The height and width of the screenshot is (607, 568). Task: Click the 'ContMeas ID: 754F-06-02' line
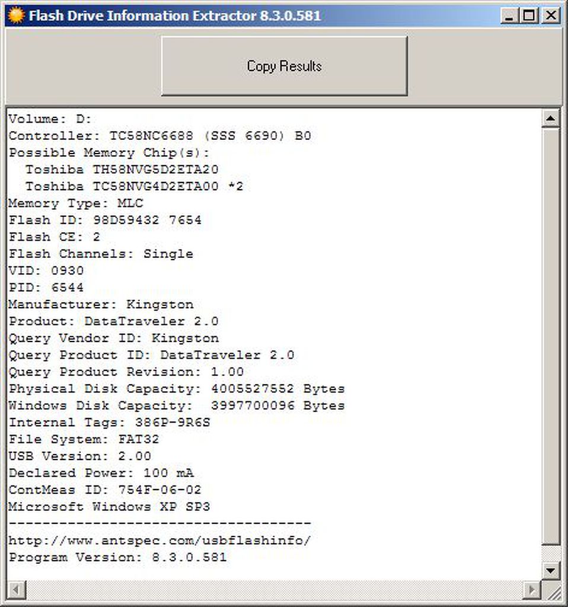coord(105,490)
